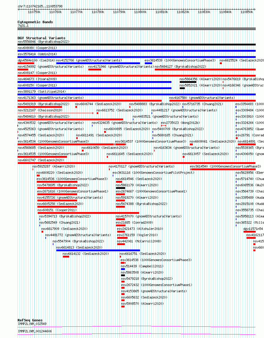Select nsv5852021 (Almarri2020) label

[201, 85]
